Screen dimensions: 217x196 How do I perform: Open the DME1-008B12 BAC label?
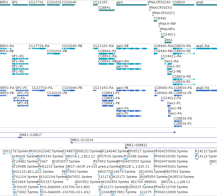tap(136, 145)
